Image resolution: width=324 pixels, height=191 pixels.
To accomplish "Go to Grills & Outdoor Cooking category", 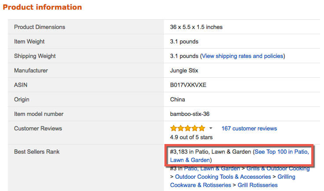I will (x=277, y=168).
